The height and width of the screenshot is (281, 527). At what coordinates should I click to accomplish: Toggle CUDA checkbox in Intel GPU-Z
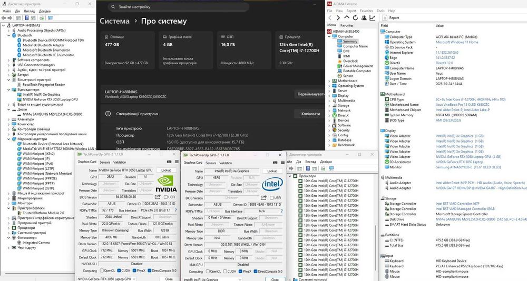click(225, 271)
